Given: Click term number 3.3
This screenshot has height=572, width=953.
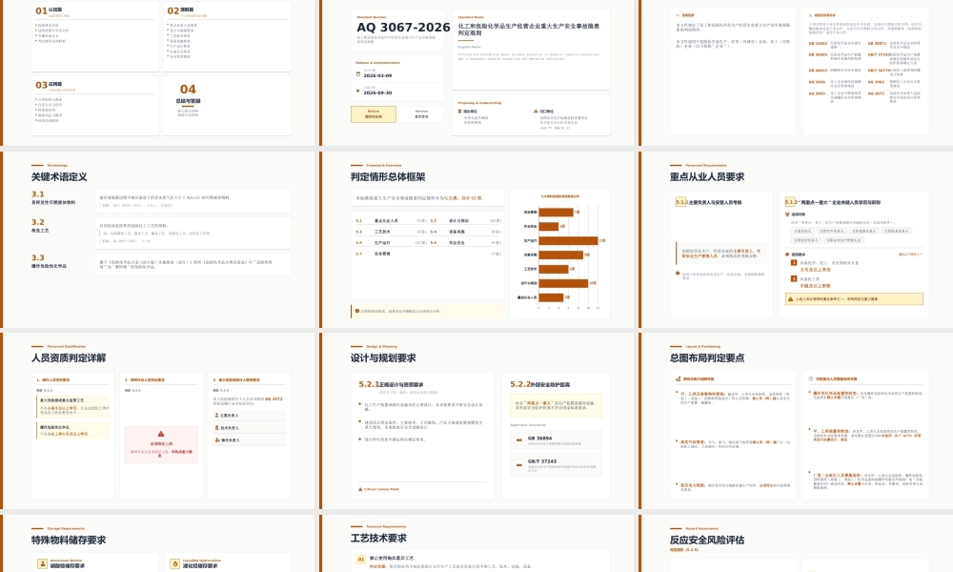Looking at the screenshot, I should point(38,257).
